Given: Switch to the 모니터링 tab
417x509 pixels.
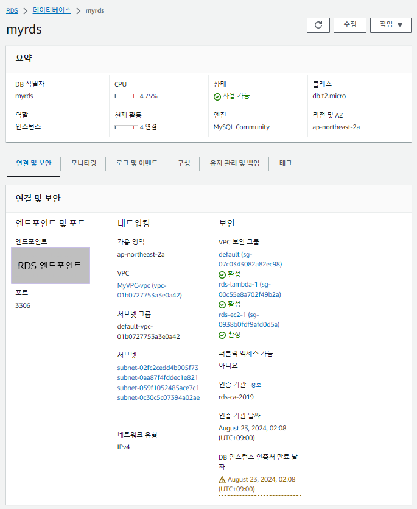Looking at the screenshot, I should pyautogui.click(x=83, y=163).
